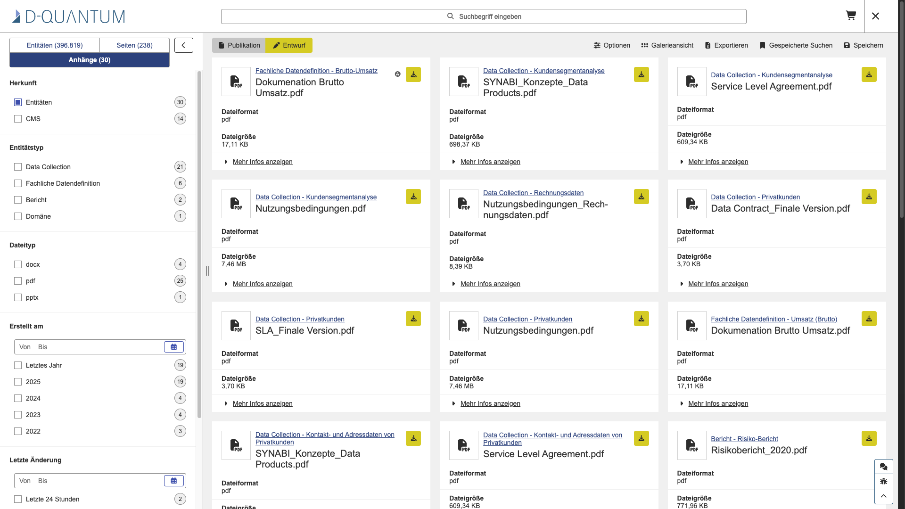Viewport: 905px width, 509px height.
Task: Select the Publikation tab
Action: [239, 45]
